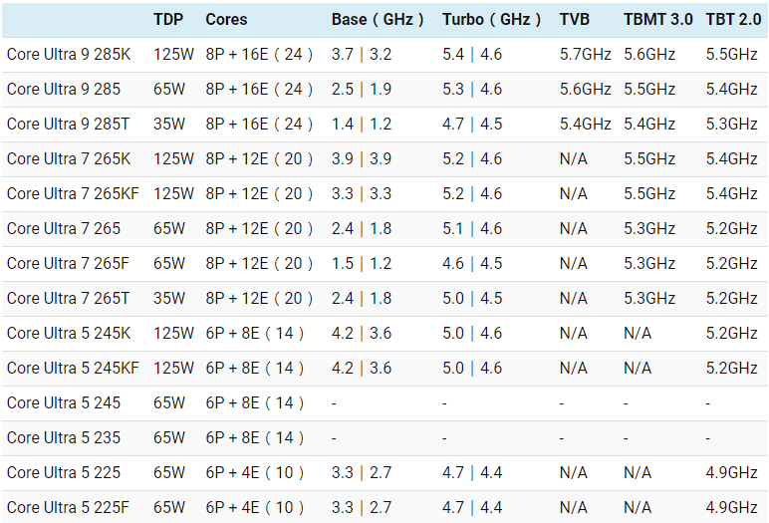Click the TDP column header
Screen dimensions: 769x523
(168, 19)
